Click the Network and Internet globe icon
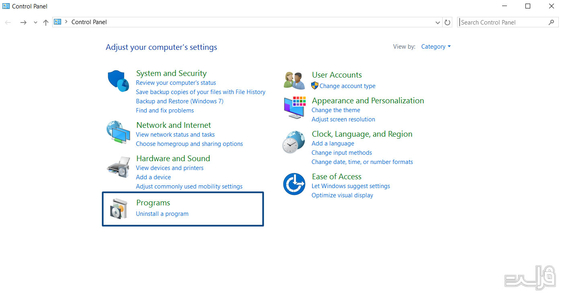Image resolution: width=562 pixels, height=295 pixels. 118,132
